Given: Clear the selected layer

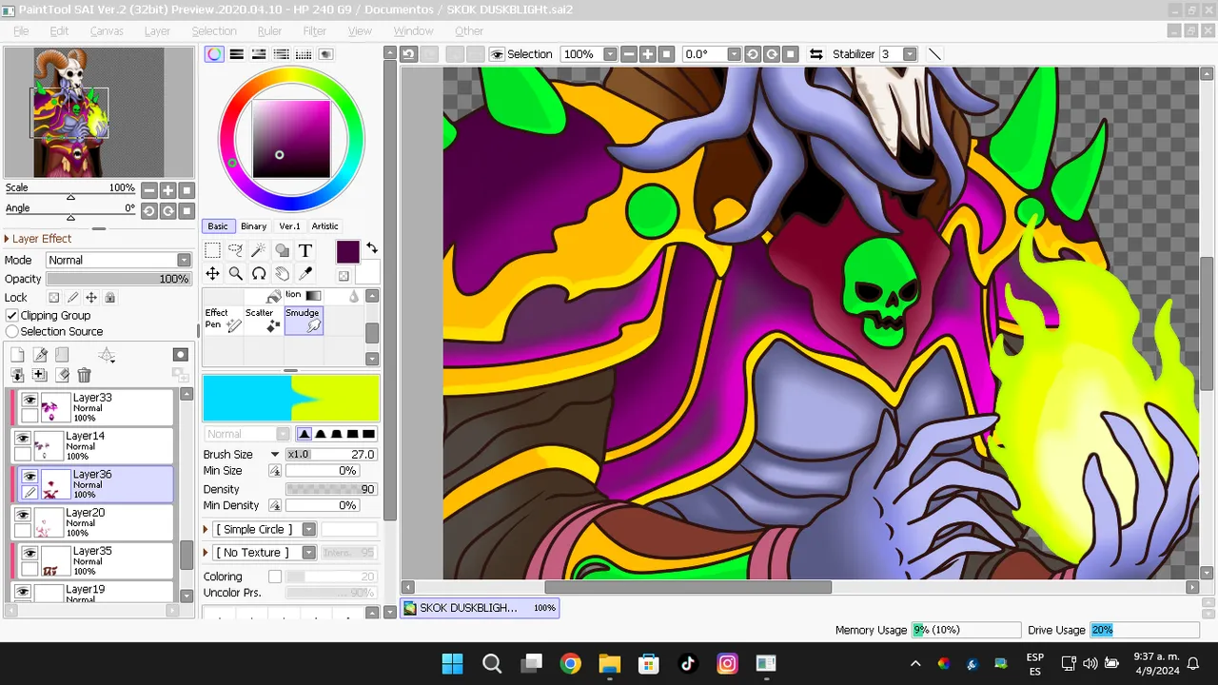Looking at the screenshot, I should click(62, 376).
